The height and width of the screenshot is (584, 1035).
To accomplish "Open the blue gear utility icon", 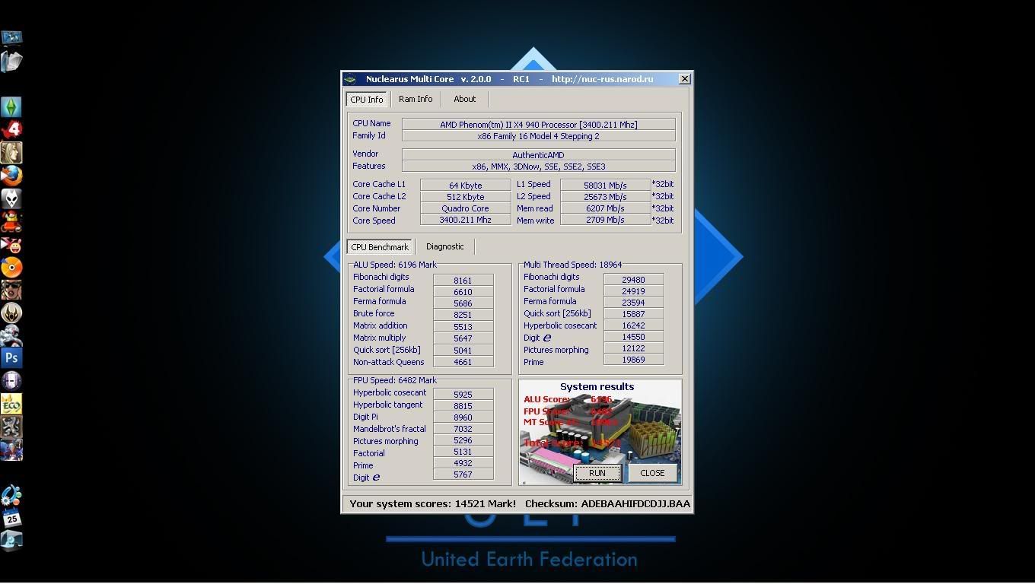I will [x=11, y=496].
